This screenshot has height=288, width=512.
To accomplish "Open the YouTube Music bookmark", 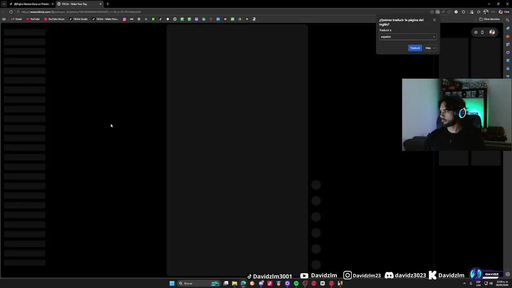I will (x=54, y=19).
